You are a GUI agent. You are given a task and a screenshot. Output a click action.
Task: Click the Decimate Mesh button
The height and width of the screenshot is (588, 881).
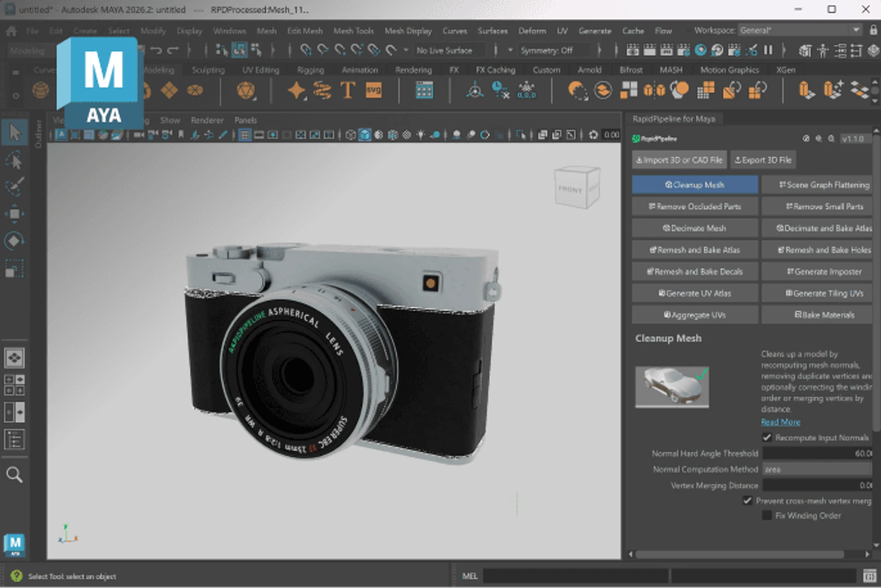[694, 228]
